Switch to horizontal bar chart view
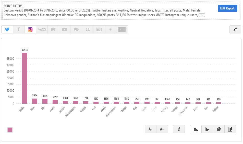The image size is (243, 144). click(207, 129)
